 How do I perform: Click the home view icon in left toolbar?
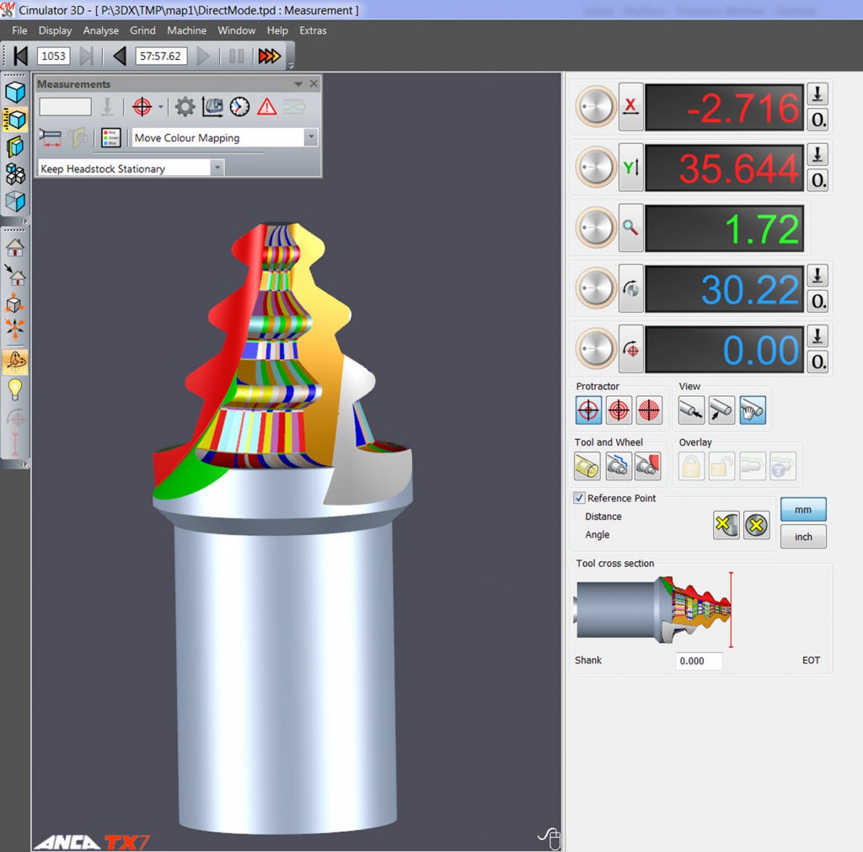[x=15, y=249]
